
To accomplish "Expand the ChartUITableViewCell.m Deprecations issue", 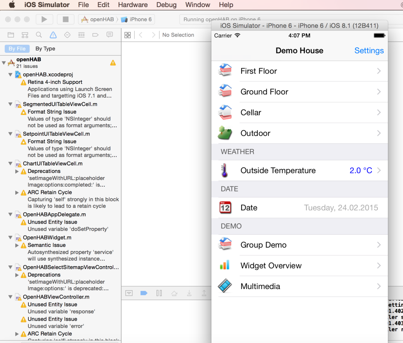I will click(17, 171).
